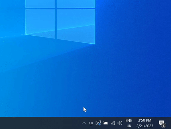The image size is (171, 129).
Task: Check battery power status icon
Action: tap(105, 123)
